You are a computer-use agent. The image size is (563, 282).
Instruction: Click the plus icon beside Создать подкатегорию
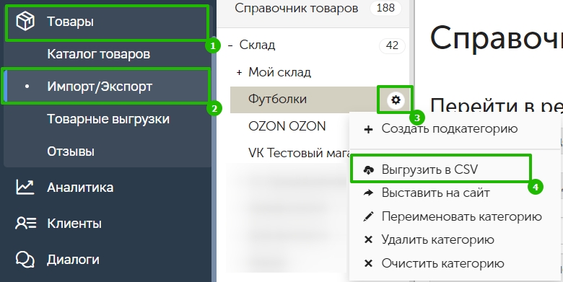tap(368, 129)
